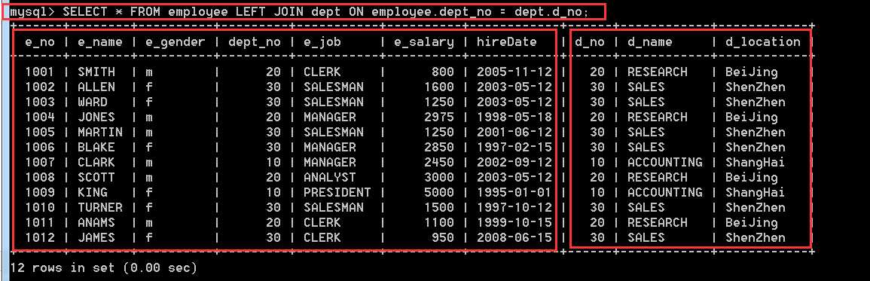
Task: Select the hireDate column header
Action: pos(507,42)
